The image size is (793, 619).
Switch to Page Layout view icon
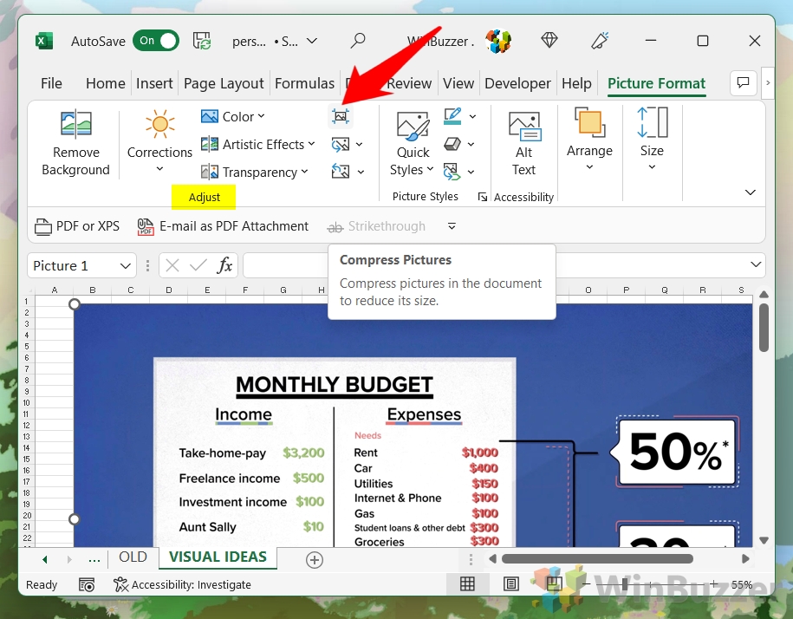(510, 584)
